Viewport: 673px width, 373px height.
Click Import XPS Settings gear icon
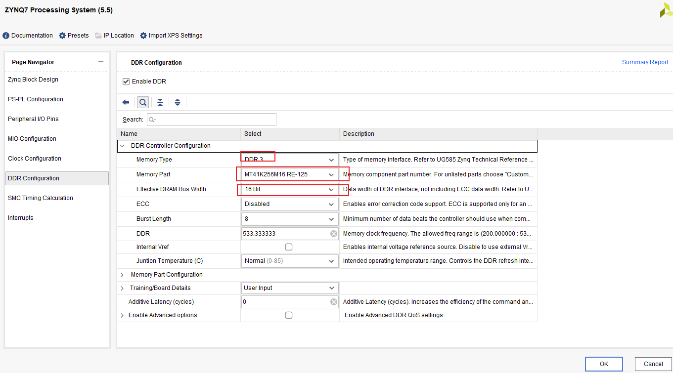143,36
